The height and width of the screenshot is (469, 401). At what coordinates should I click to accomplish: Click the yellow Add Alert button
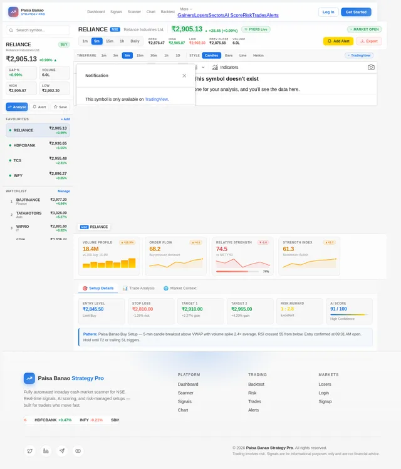coord(338,41)
